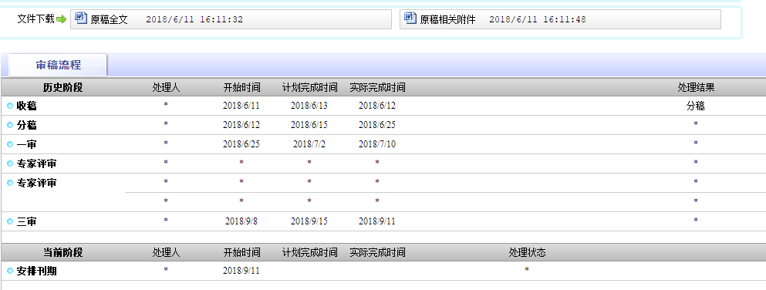Select the 分稿 stage row label
Screen dimensions: 766x290
26,126
